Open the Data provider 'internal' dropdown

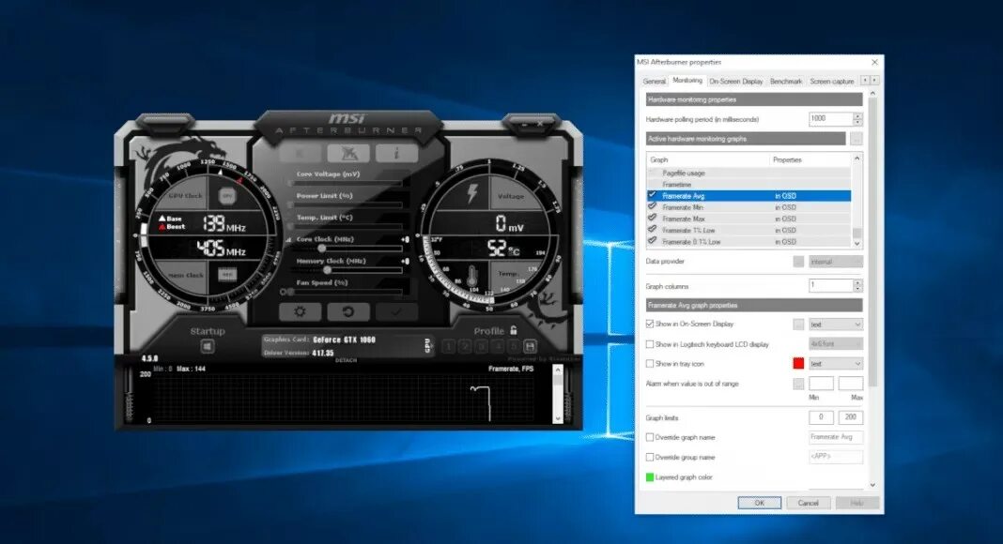[836, 262]
